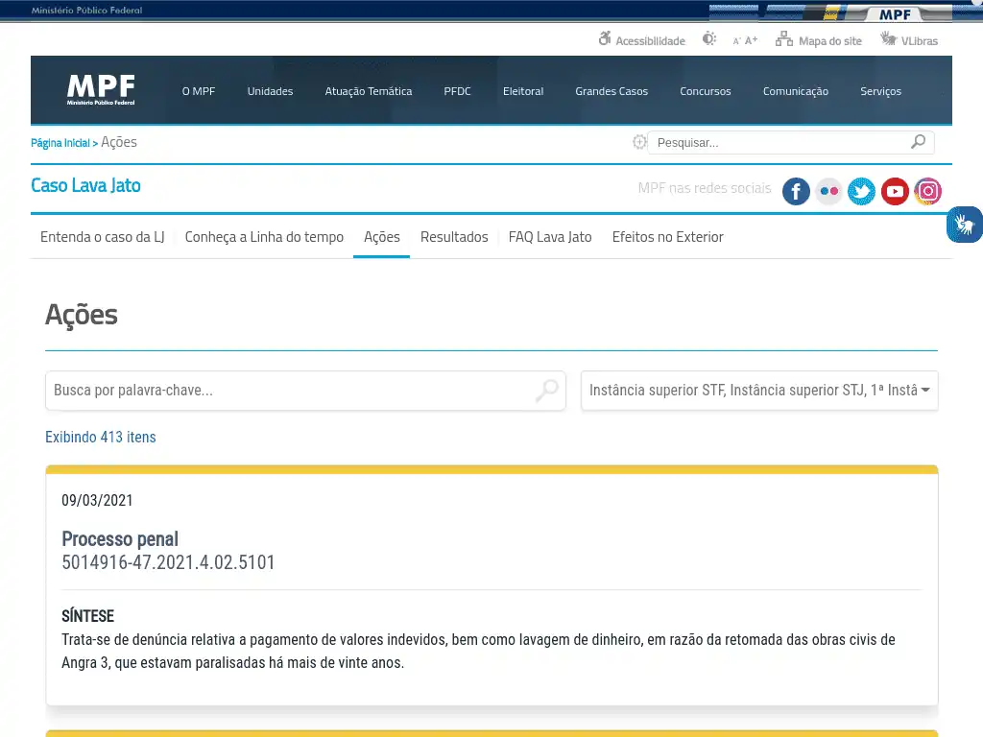Click the advanced search gear icon
Image resolution: width=983 pixels, height=737 pixels.
639,142
